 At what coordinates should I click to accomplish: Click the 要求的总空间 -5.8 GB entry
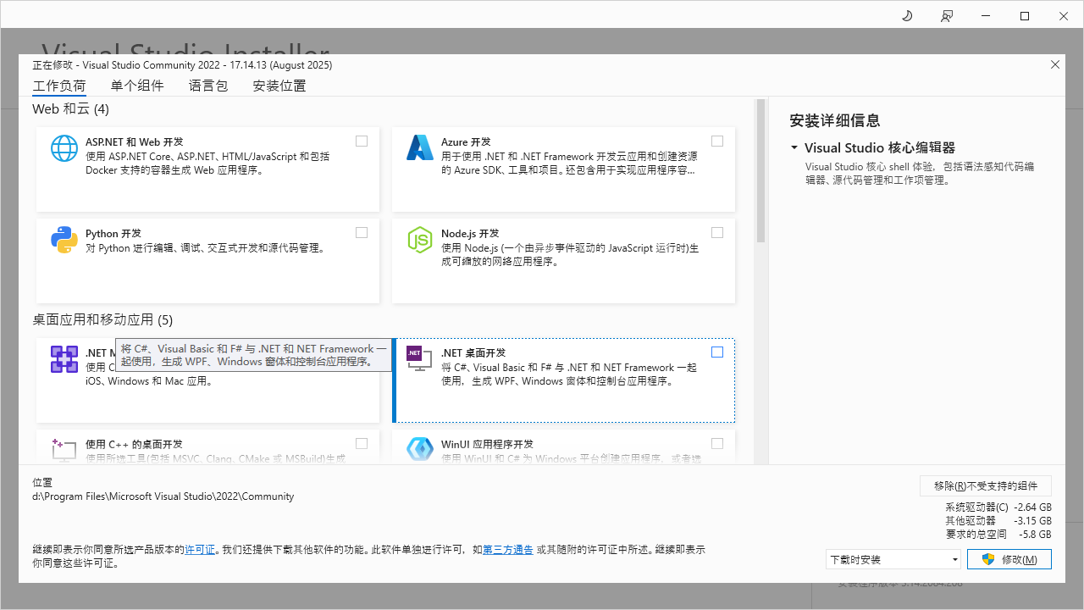click(x=999, y=534)
